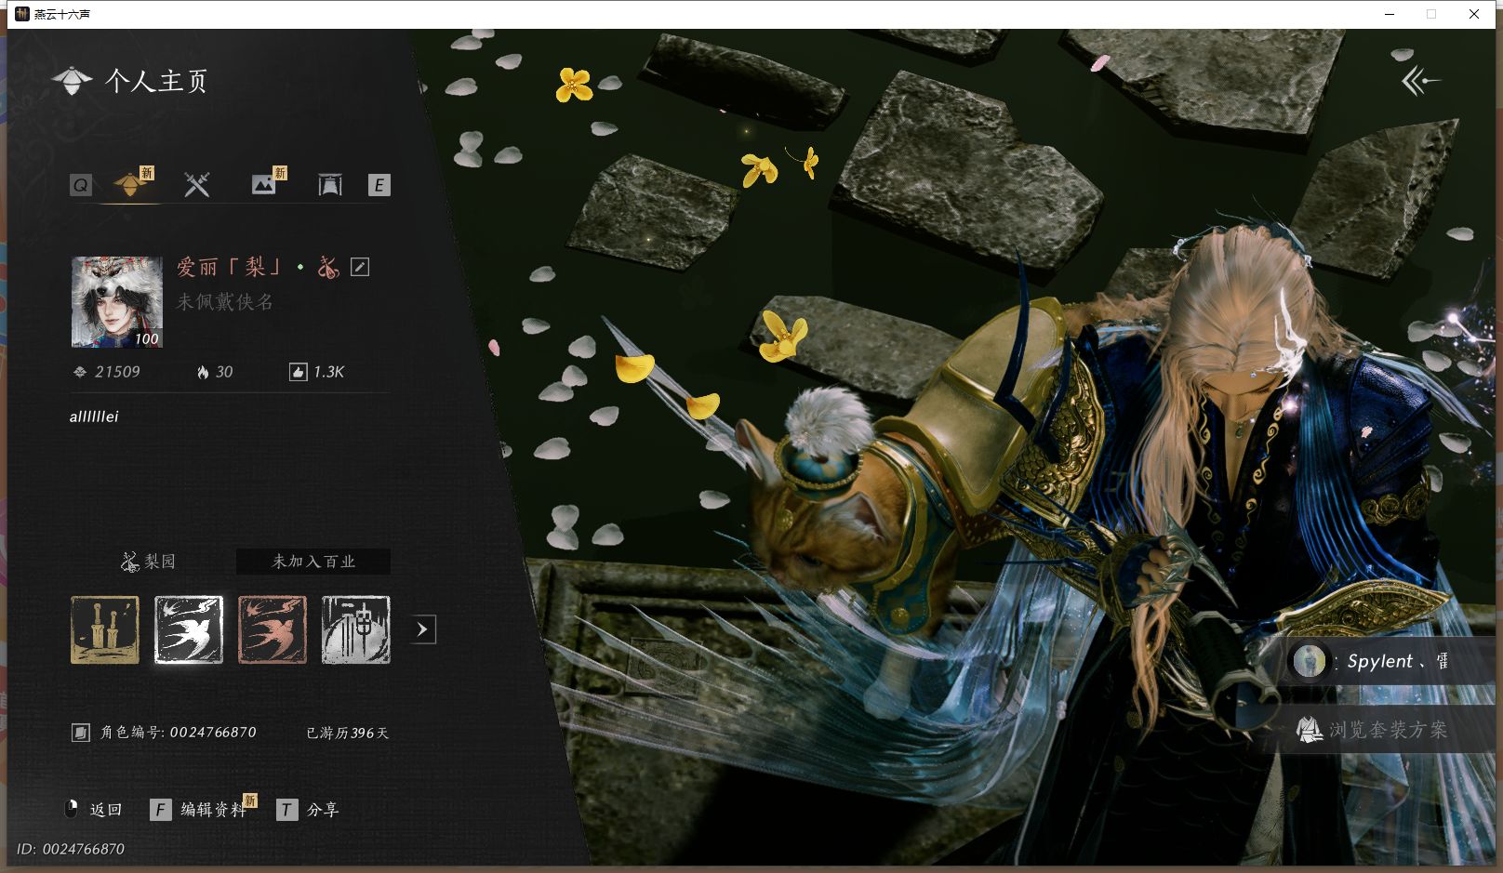
Task: Click the 未佩戴侠名 title text
Action: click(x=225, y=302)
